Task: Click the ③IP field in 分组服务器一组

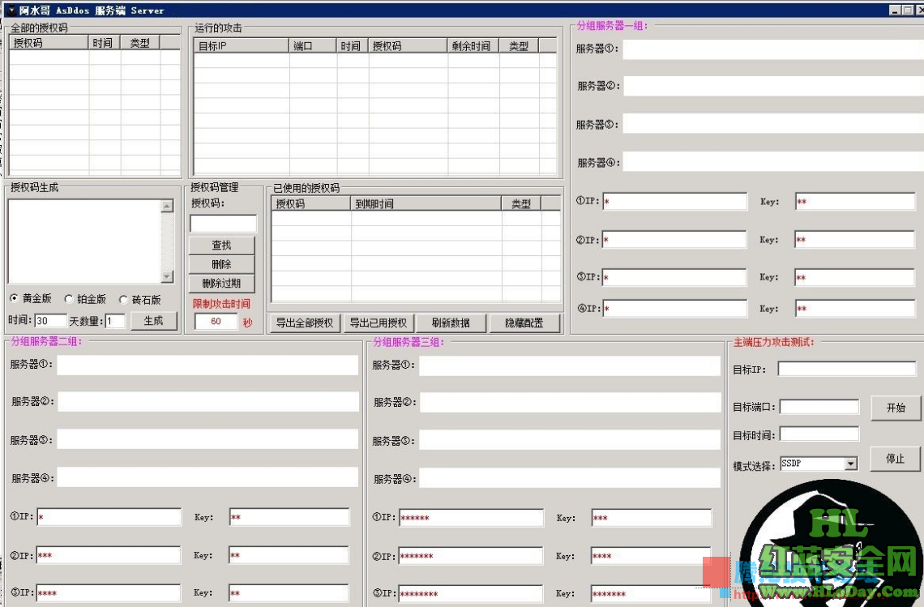Action: pos(674,278)
